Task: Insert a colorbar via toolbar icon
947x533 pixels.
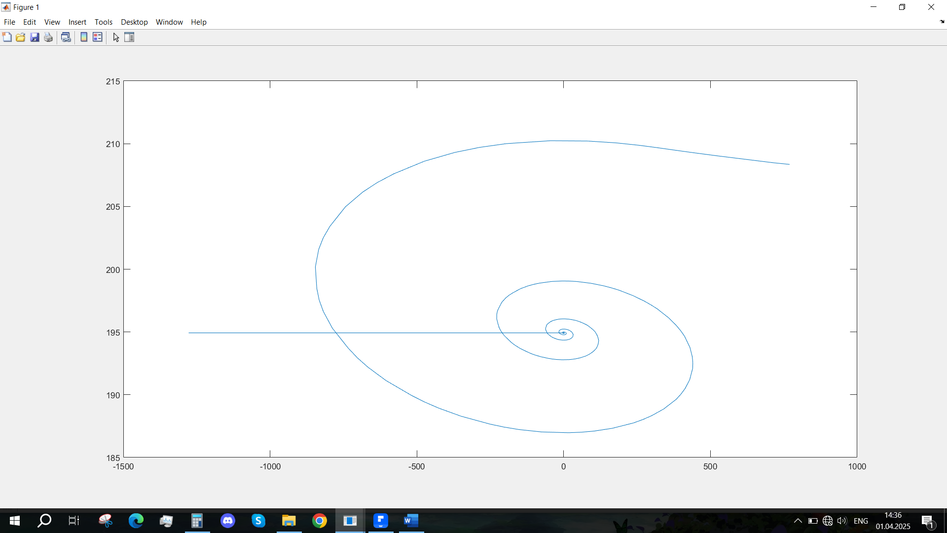Action: tap(84, 37)
